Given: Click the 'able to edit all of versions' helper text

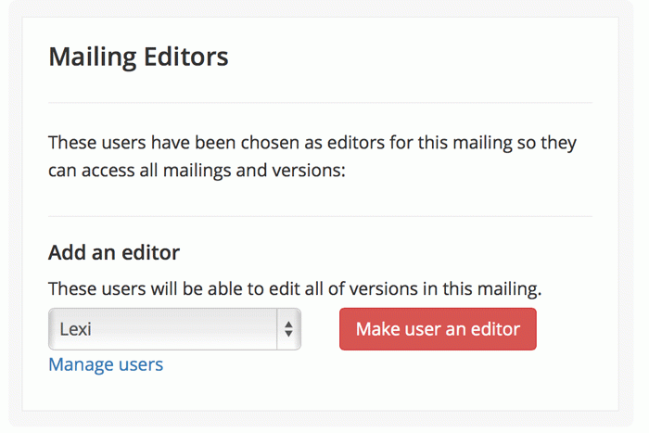Looking at the screenshot, I should coord(295,288).
